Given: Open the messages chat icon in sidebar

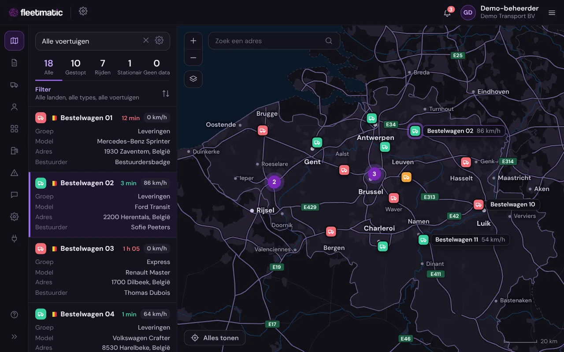Looking at the screenshot, I should [14, 194].
